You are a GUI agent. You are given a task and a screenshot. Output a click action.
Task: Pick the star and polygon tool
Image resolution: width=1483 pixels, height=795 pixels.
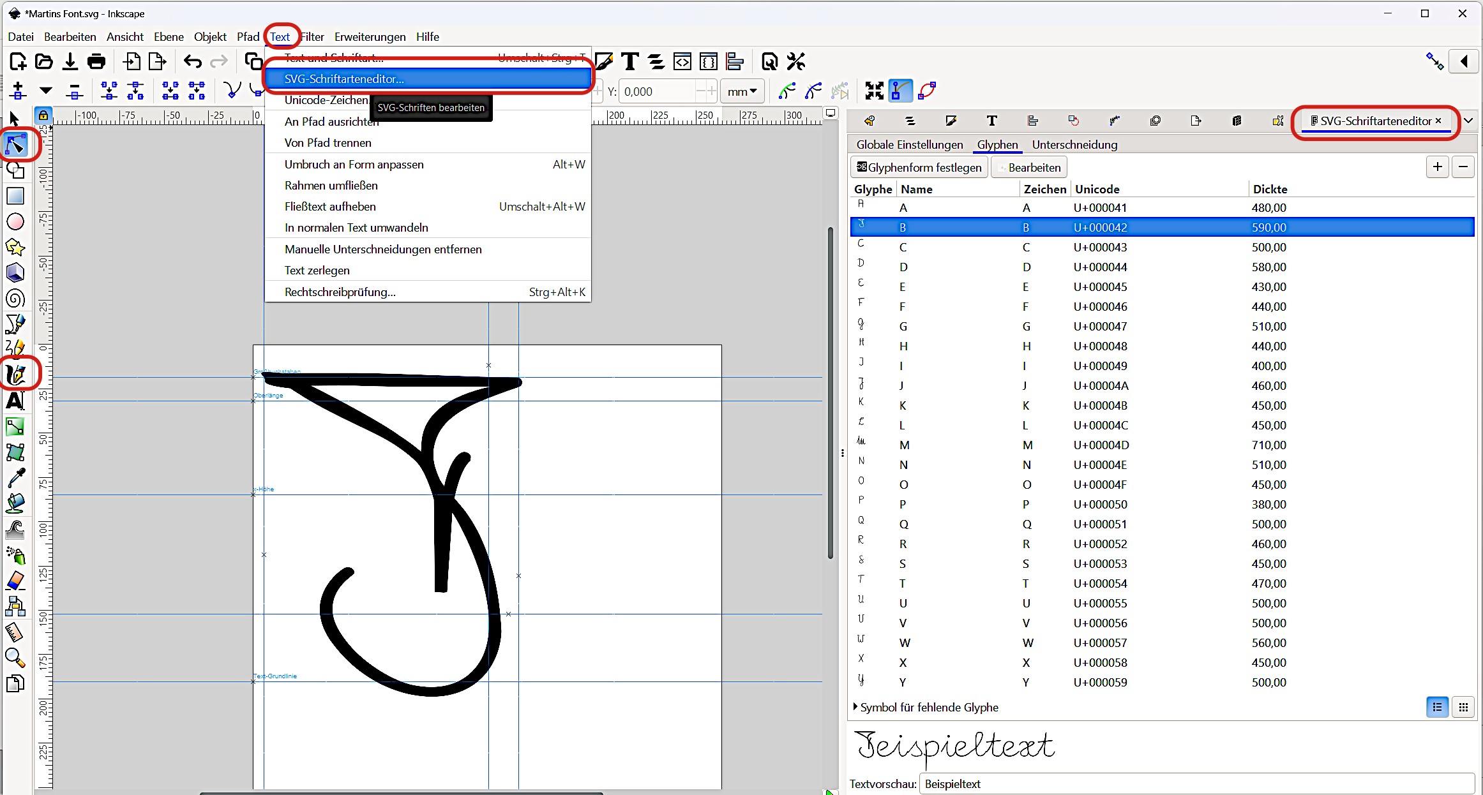coord(15,248)
